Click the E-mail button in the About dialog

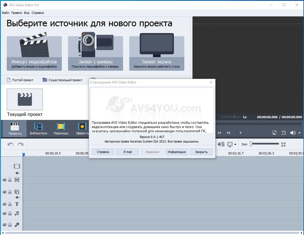click(127, 152)
